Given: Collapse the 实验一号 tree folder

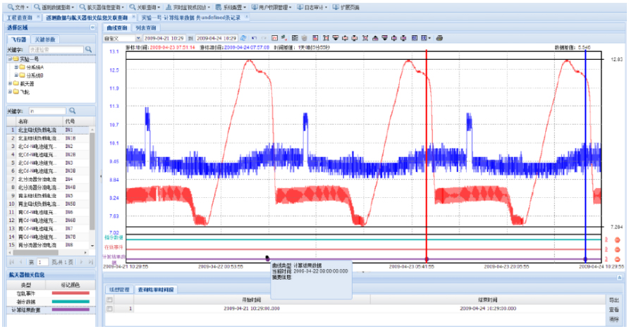Looking at the screenshot, I should click(10, 59).
